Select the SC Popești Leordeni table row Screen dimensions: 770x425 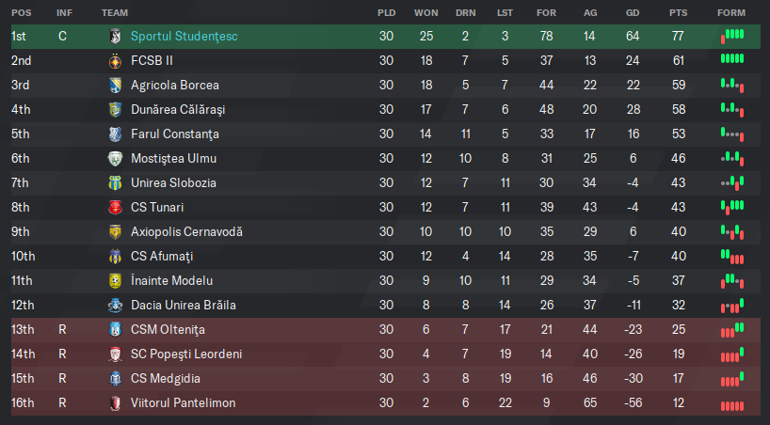[386, 354]
